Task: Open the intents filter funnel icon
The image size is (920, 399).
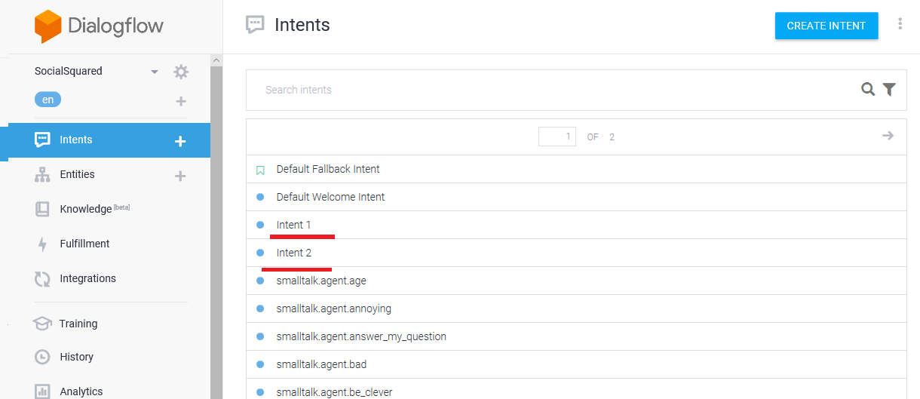Action: [890, 90]
